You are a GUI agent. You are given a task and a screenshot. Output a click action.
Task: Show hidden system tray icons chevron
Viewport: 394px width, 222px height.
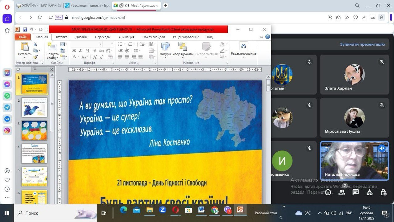(x=320, y=213)
